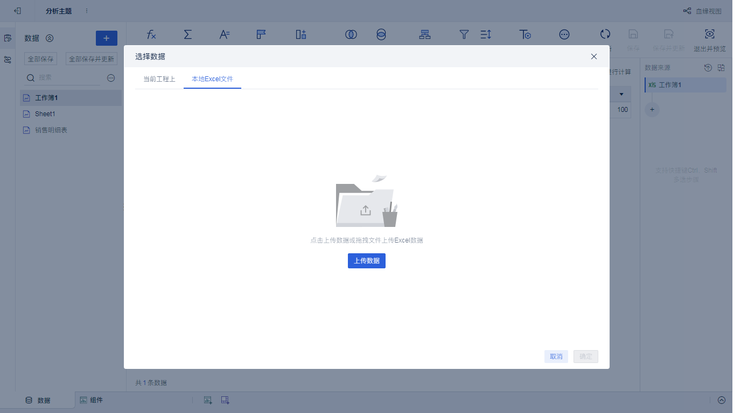
Task: Open the 数据 tab at the bottom
Action: coord(38,400)
